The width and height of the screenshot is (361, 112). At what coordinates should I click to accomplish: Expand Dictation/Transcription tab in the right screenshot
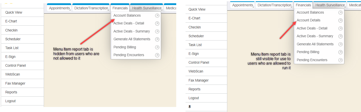pyautogui.click(x=274, y=5)
